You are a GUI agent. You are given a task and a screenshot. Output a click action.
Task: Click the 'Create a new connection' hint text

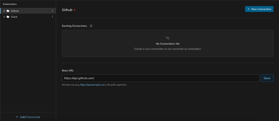pos(168,49)
